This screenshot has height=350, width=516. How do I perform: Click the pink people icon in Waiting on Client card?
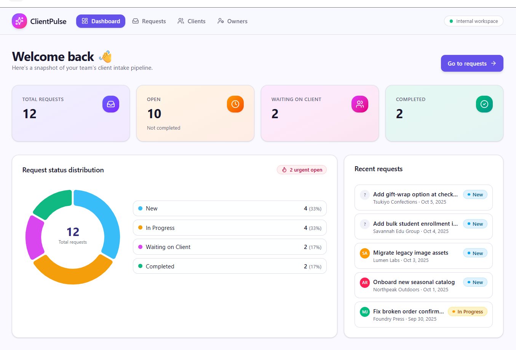tap(360, 104)
